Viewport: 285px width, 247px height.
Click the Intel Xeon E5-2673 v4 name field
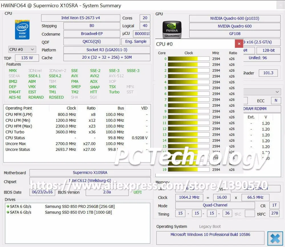click(x=81, y=18)
